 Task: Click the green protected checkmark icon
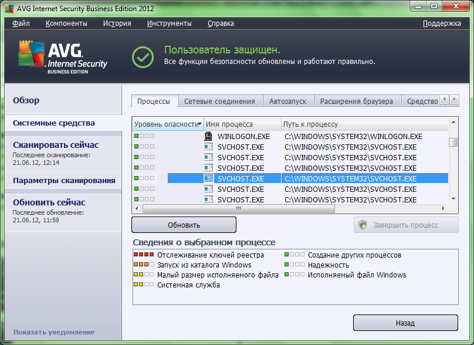coord(143,57)
